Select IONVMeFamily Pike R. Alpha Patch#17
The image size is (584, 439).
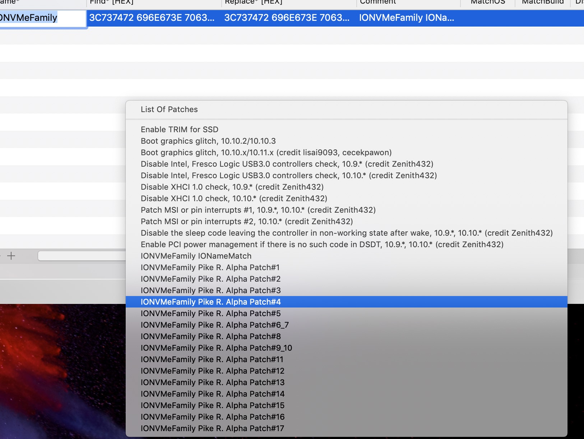(212, 428)
